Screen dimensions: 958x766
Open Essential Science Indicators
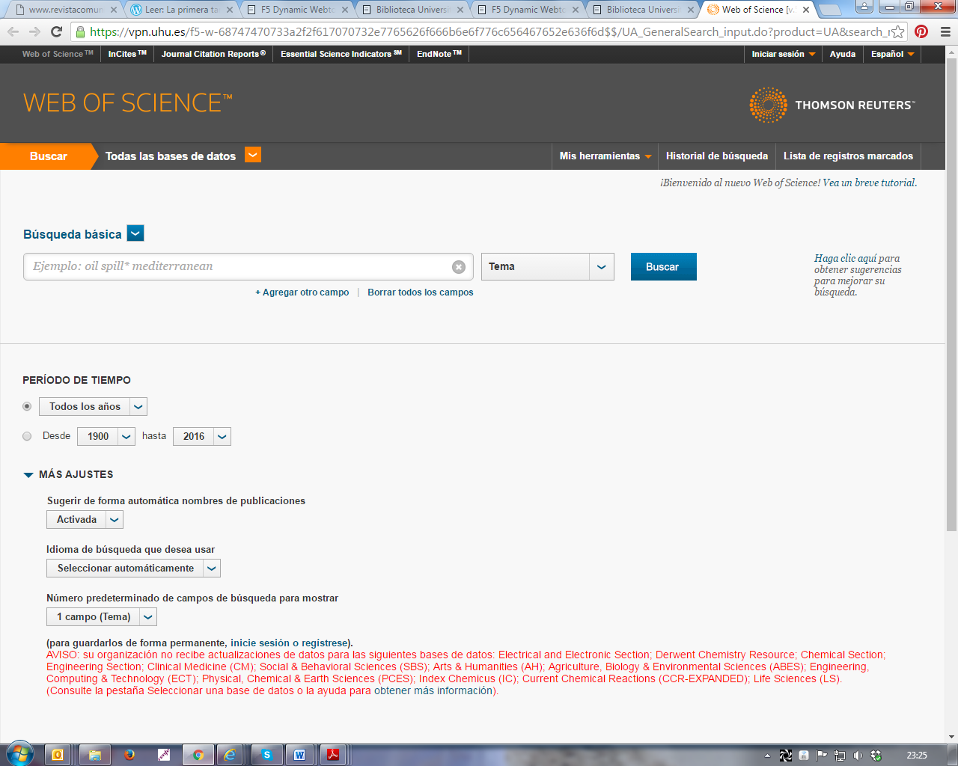click(341, 54)
